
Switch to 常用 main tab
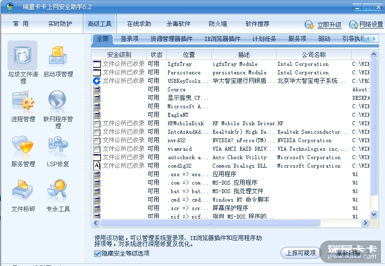pos(21,24)
